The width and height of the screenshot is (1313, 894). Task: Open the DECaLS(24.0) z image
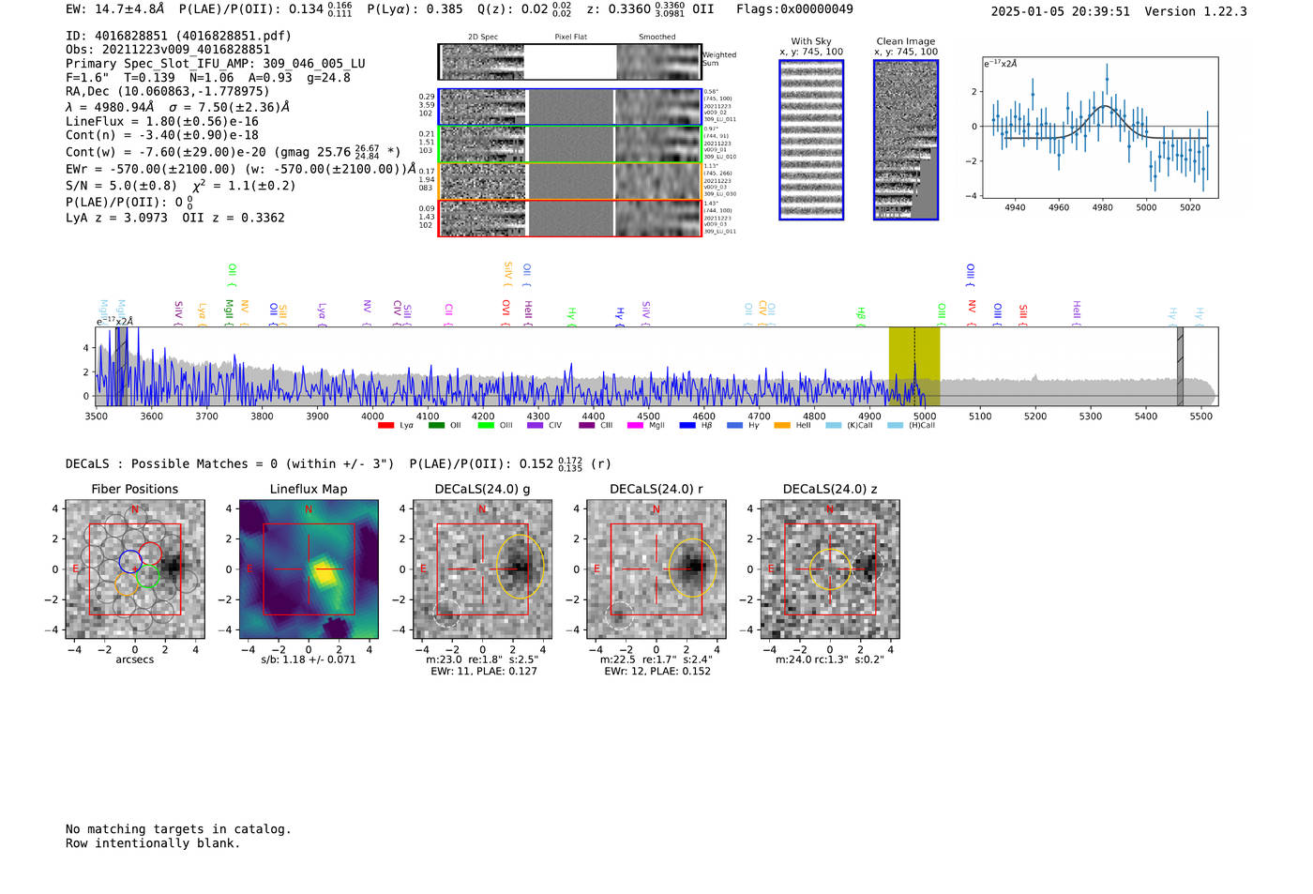829,568
